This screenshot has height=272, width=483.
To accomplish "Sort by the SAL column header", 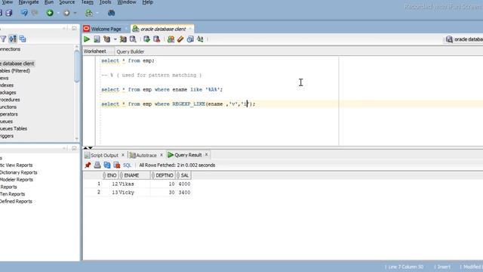I will (x=183, y=175).
